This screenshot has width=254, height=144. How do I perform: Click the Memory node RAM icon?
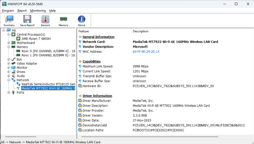[x=13, y=47]
